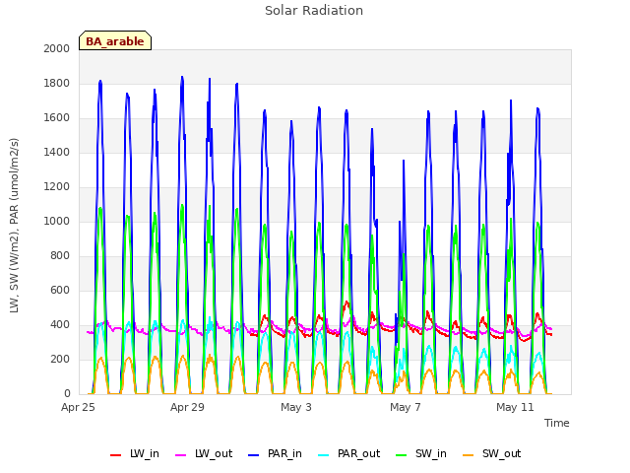Image resolution: width=630 pixels, height=473 pixels.
Task: Click the orange SW_out legend swatch
Action: tap(469, 455)
